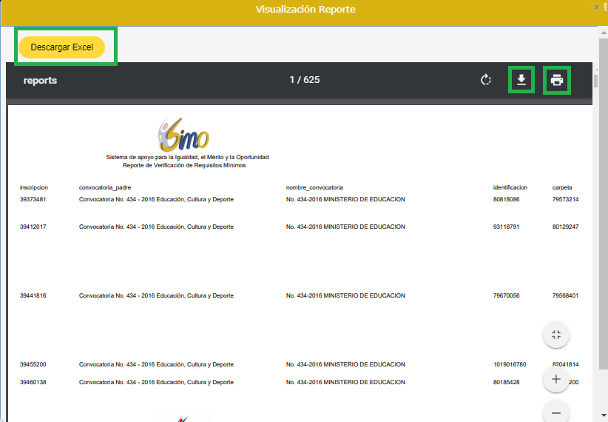Select identificacion value 1019016780
This screenshot has width=608, height=422.
tap(510, 364)
